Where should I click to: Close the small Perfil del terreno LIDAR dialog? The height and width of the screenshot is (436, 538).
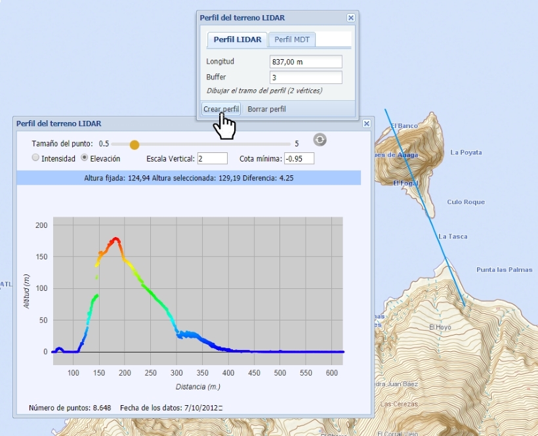[x=350, y=18]
